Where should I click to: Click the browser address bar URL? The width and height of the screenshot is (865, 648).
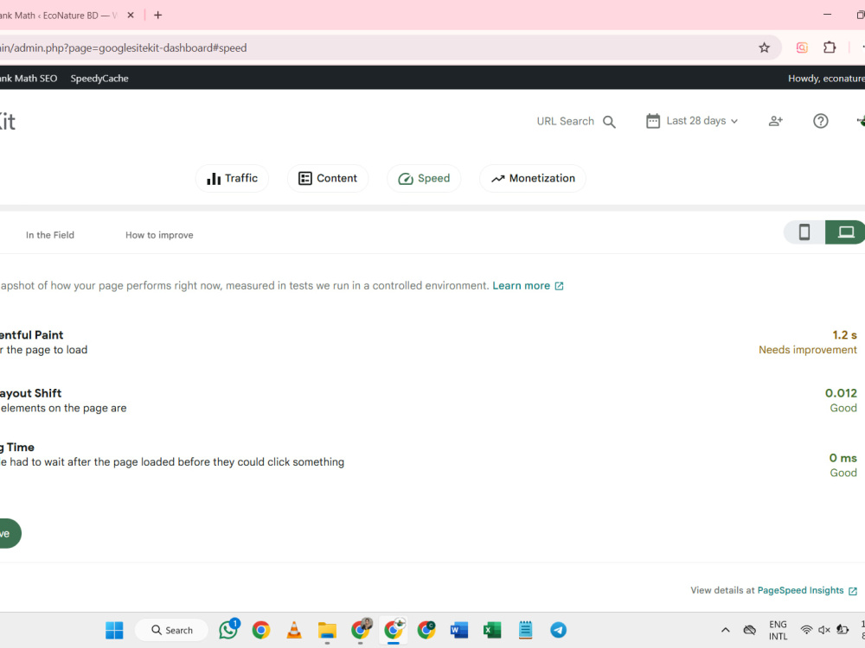pos(123,48)
